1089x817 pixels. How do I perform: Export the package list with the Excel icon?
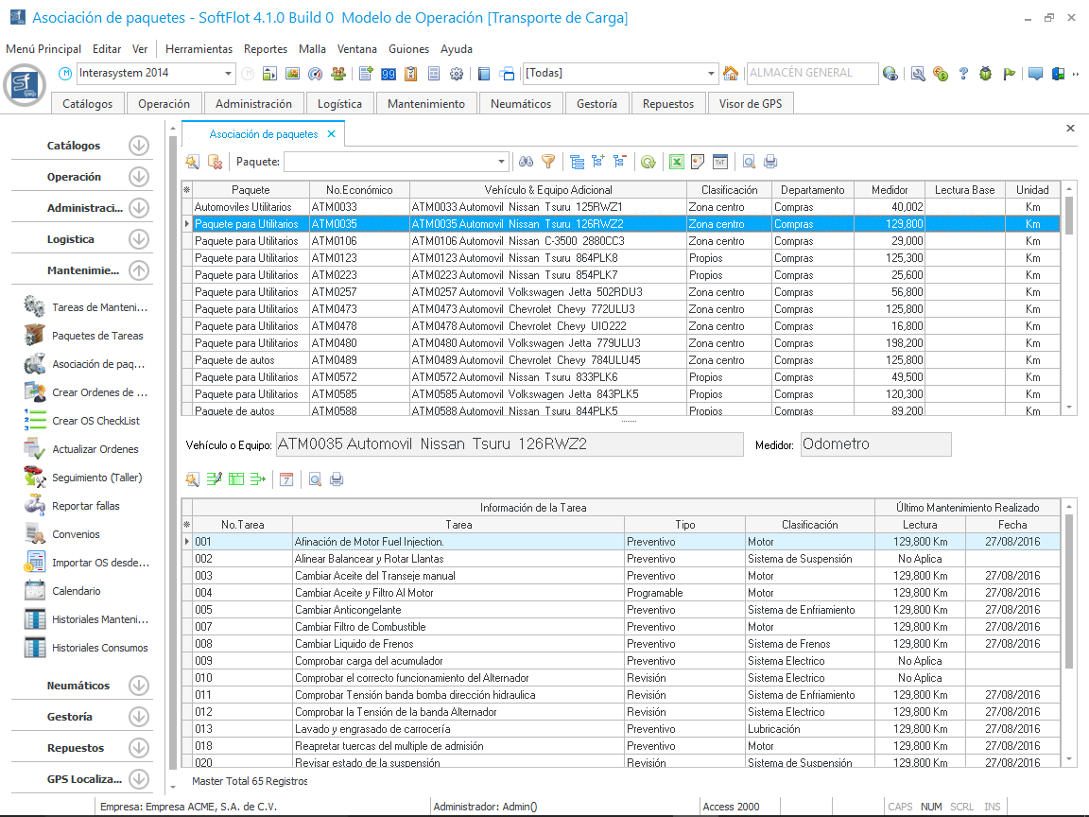tap(677, 162)
